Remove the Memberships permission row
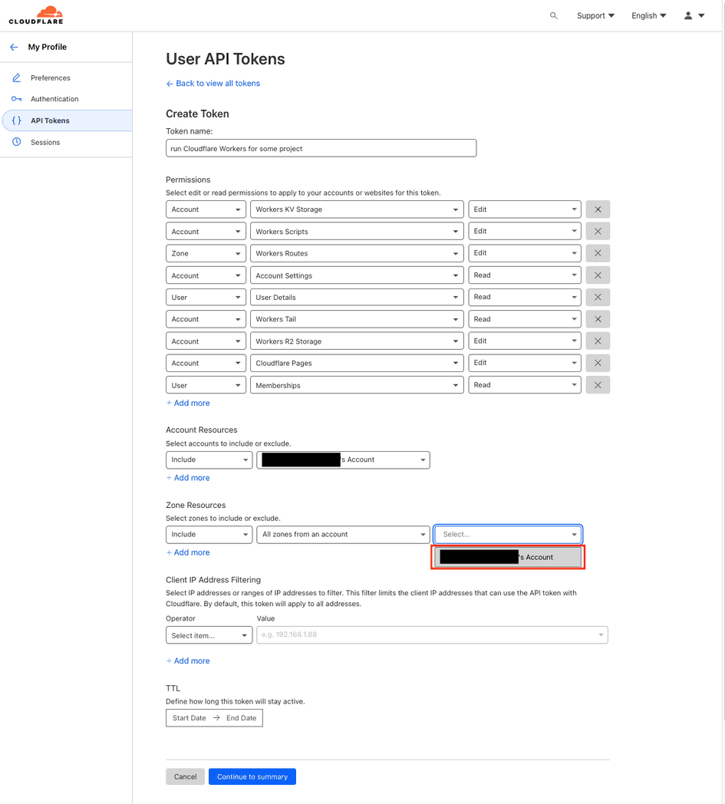Screen dimensions: 725x804 coord(598,385)
